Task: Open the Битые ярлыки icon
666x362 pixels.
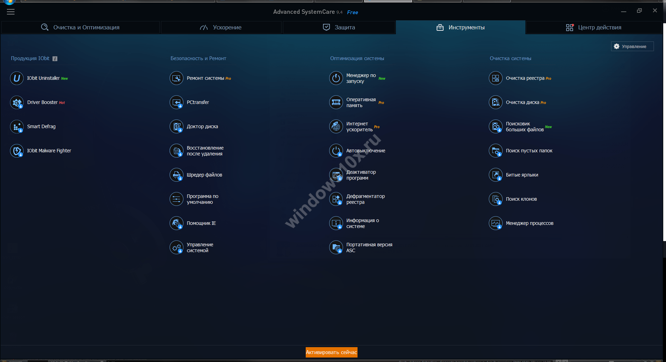Action: coord(495,175)
